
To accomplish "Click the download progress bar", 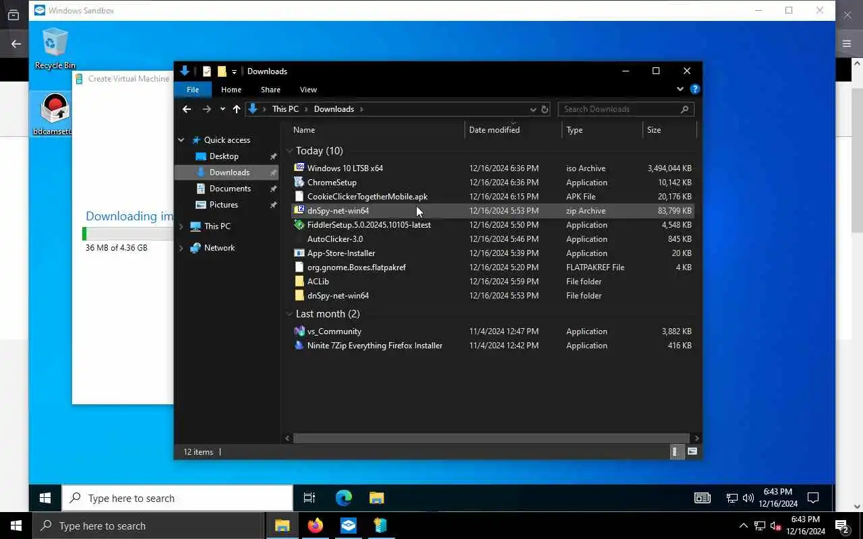I will [x=127, y=234].
